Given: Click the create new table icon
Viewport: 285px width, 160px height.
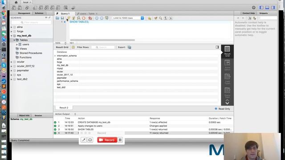Looking at the screenshot, I should [x=41, y=8].
